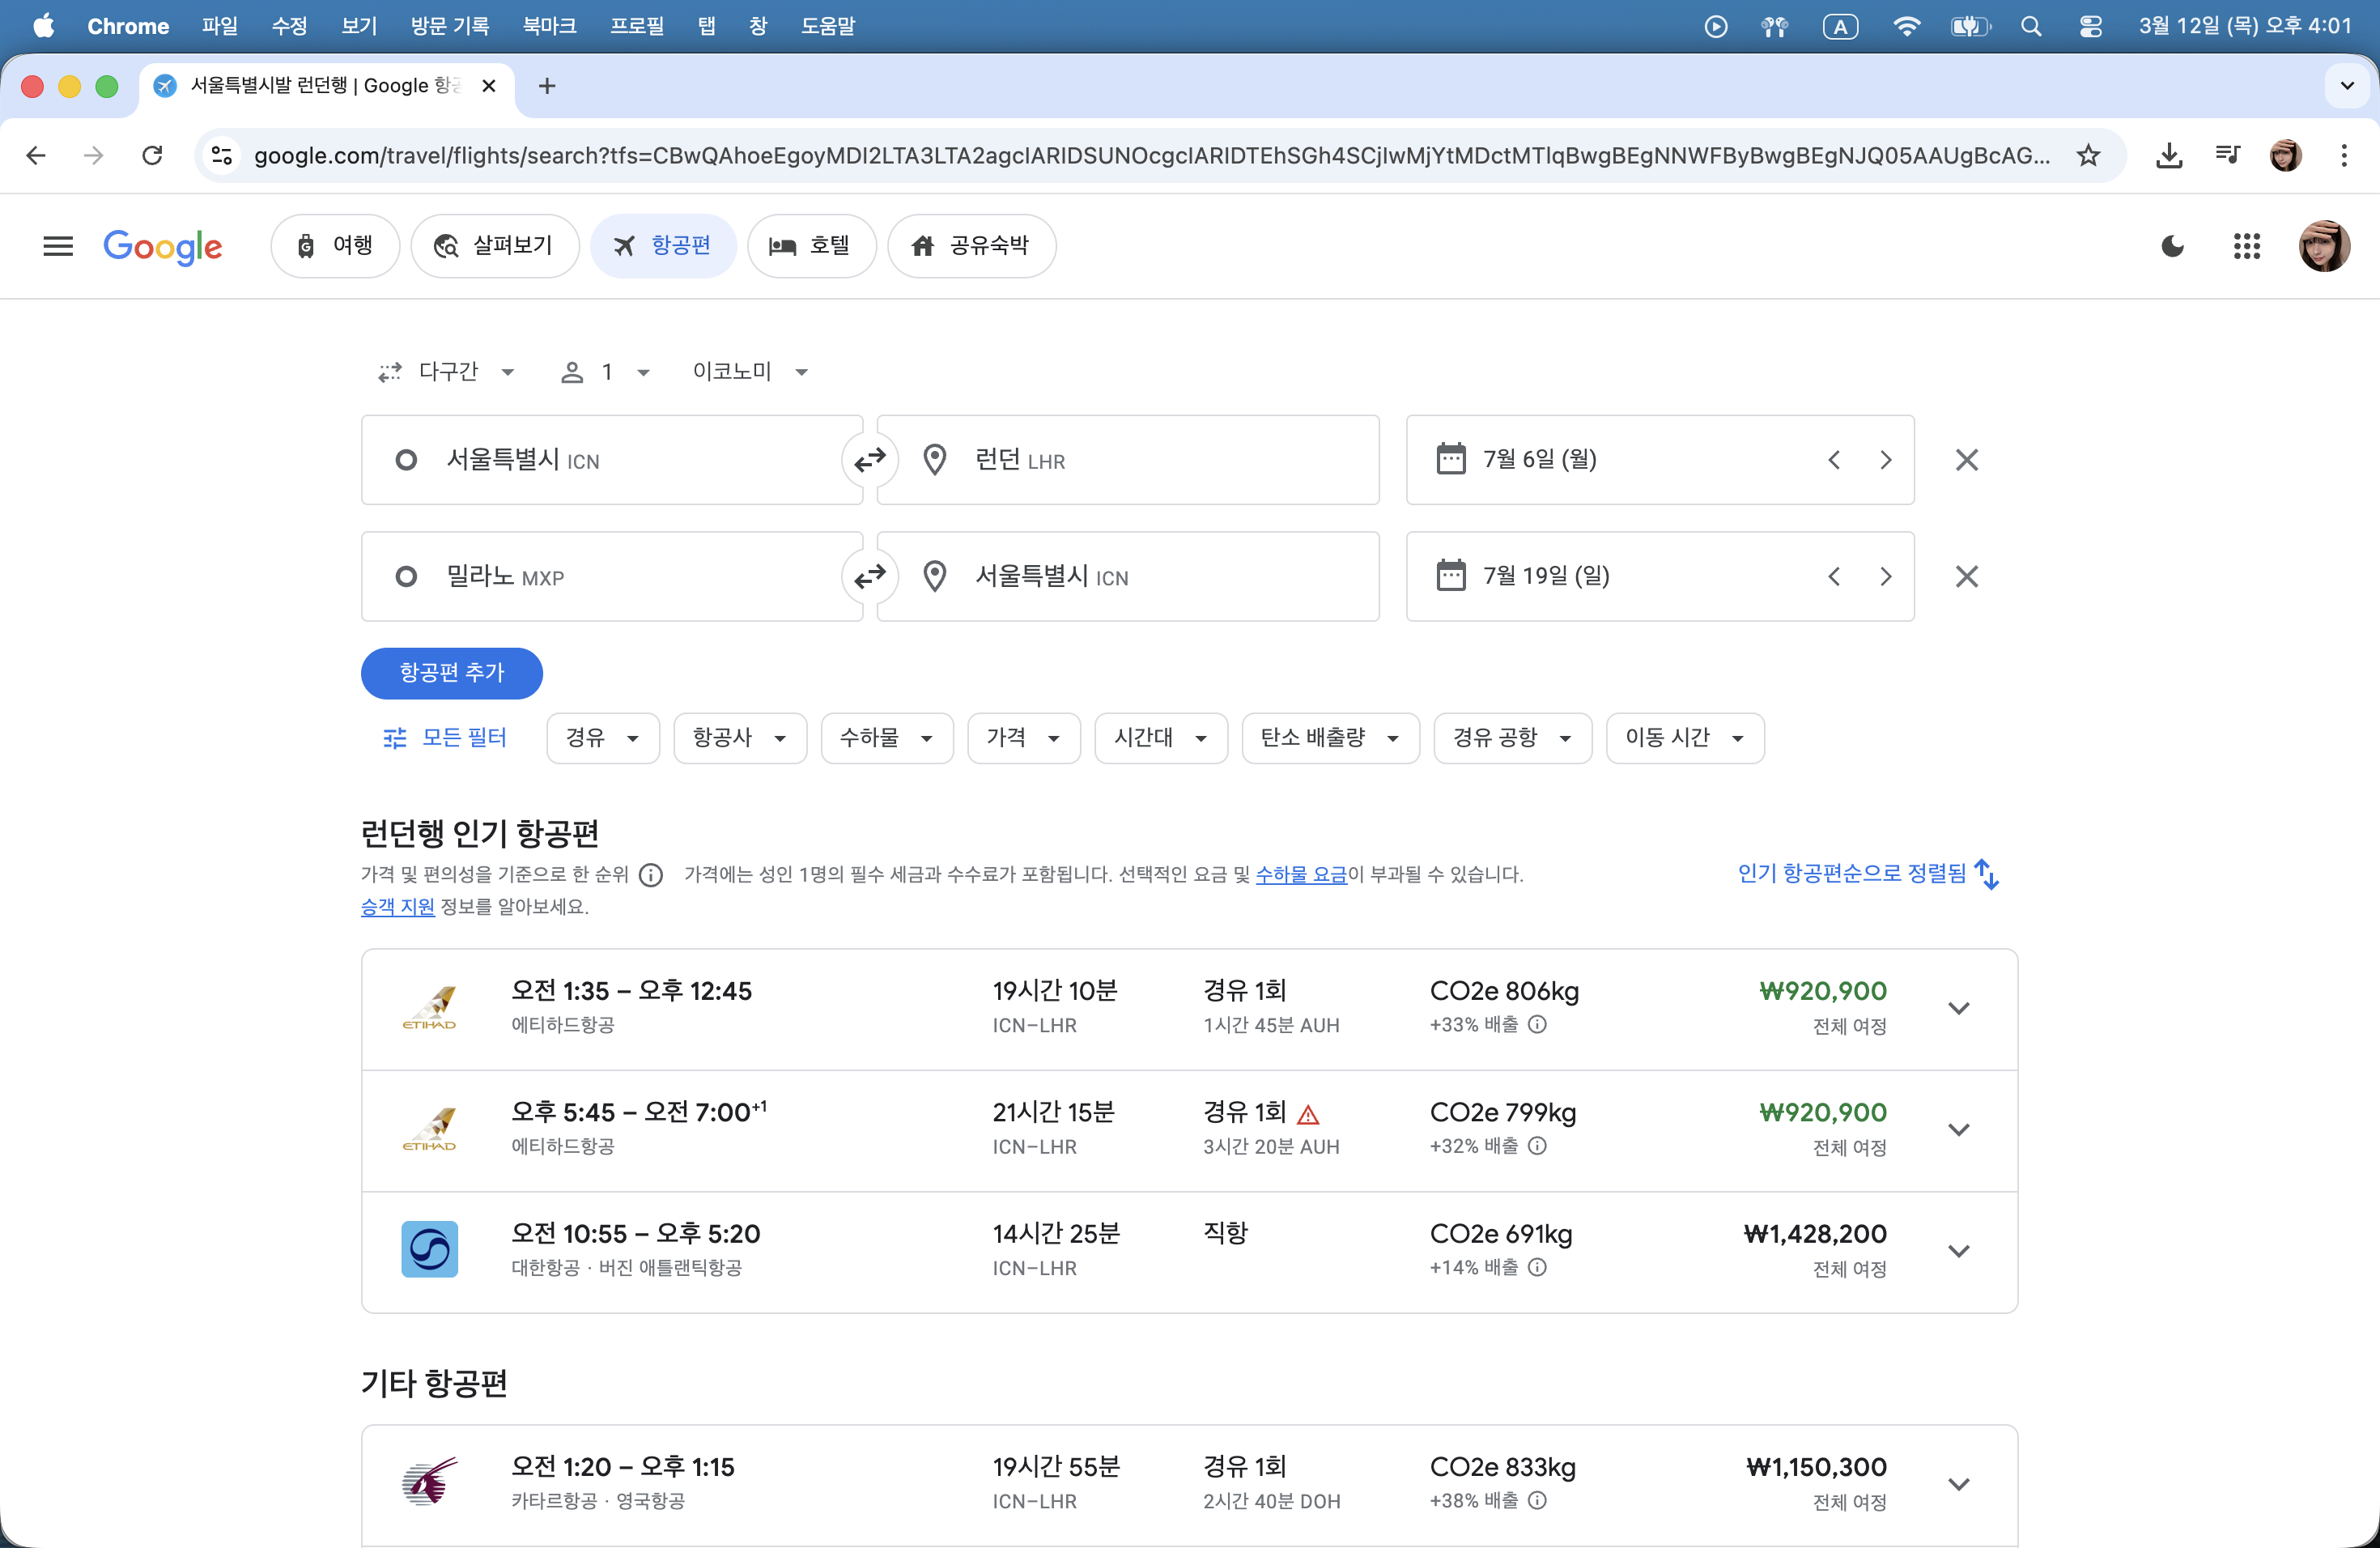Screen dimensions: 2380x1548
Task: Click the 항공편 추가 button
Action: tap(451, 673)
